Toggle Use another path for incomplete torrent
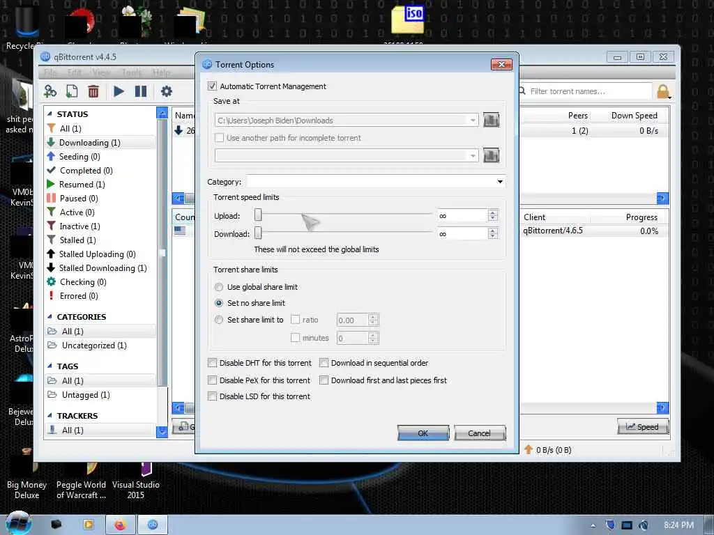This screenshot has height=535, width=714. click(220, 137)
